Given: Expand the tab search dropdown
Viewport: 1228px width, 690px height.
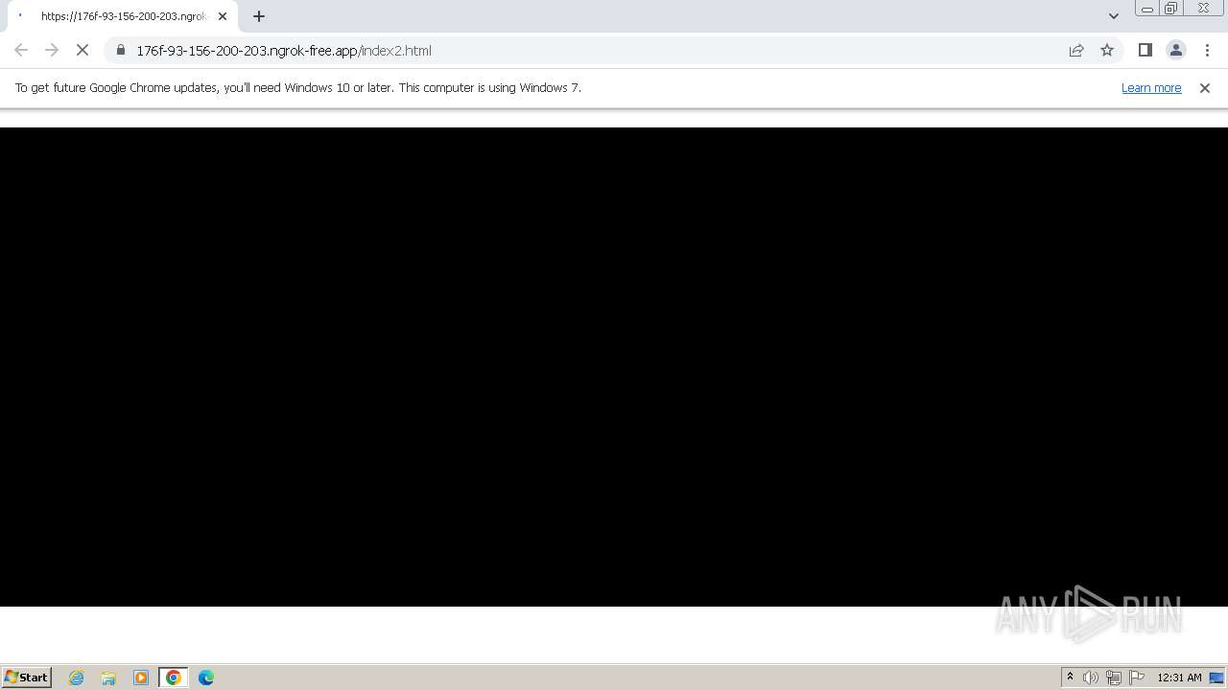Looking at the screenshot, I should coord(1113,15).
